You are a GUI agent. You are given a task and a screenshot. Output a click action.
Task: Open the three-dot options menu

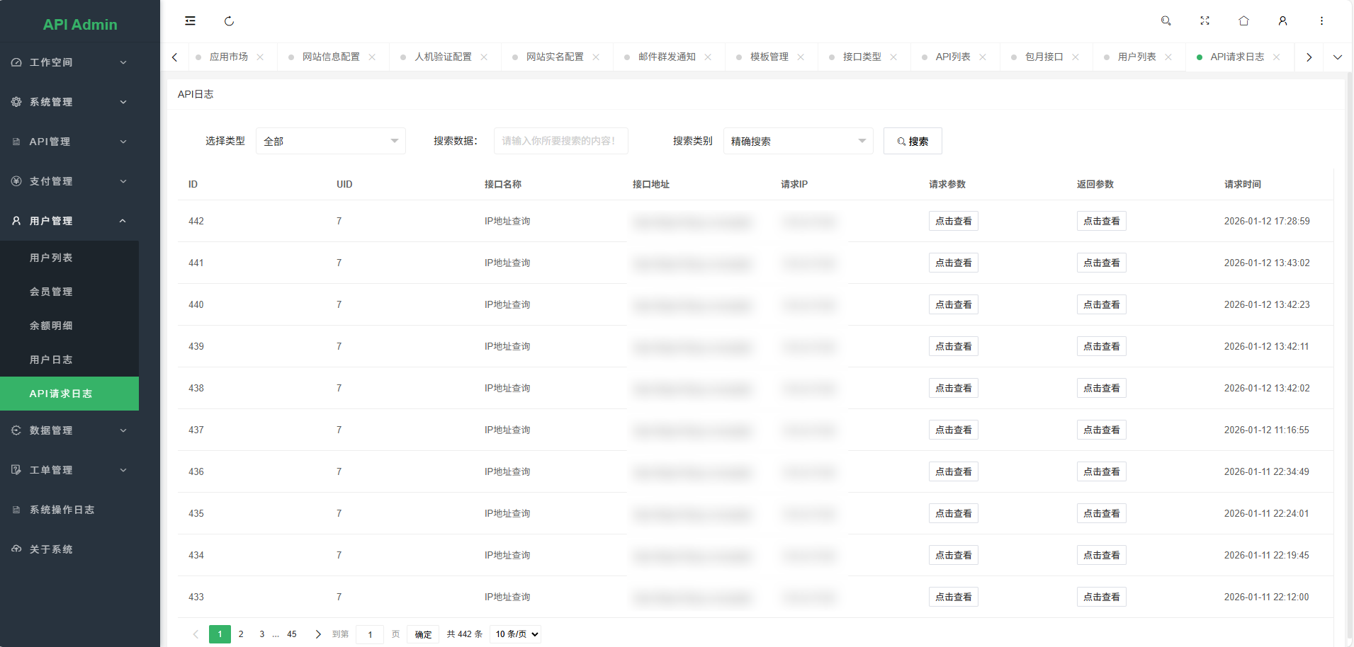[x=1321, y=21]
